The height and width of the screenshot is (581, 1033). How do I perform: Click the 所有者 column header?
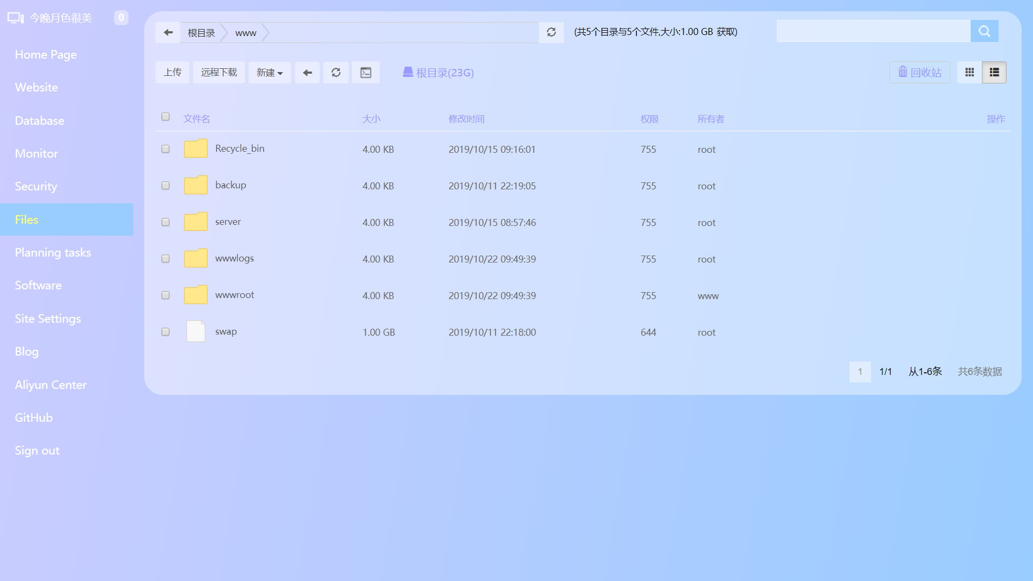point(711,119)
